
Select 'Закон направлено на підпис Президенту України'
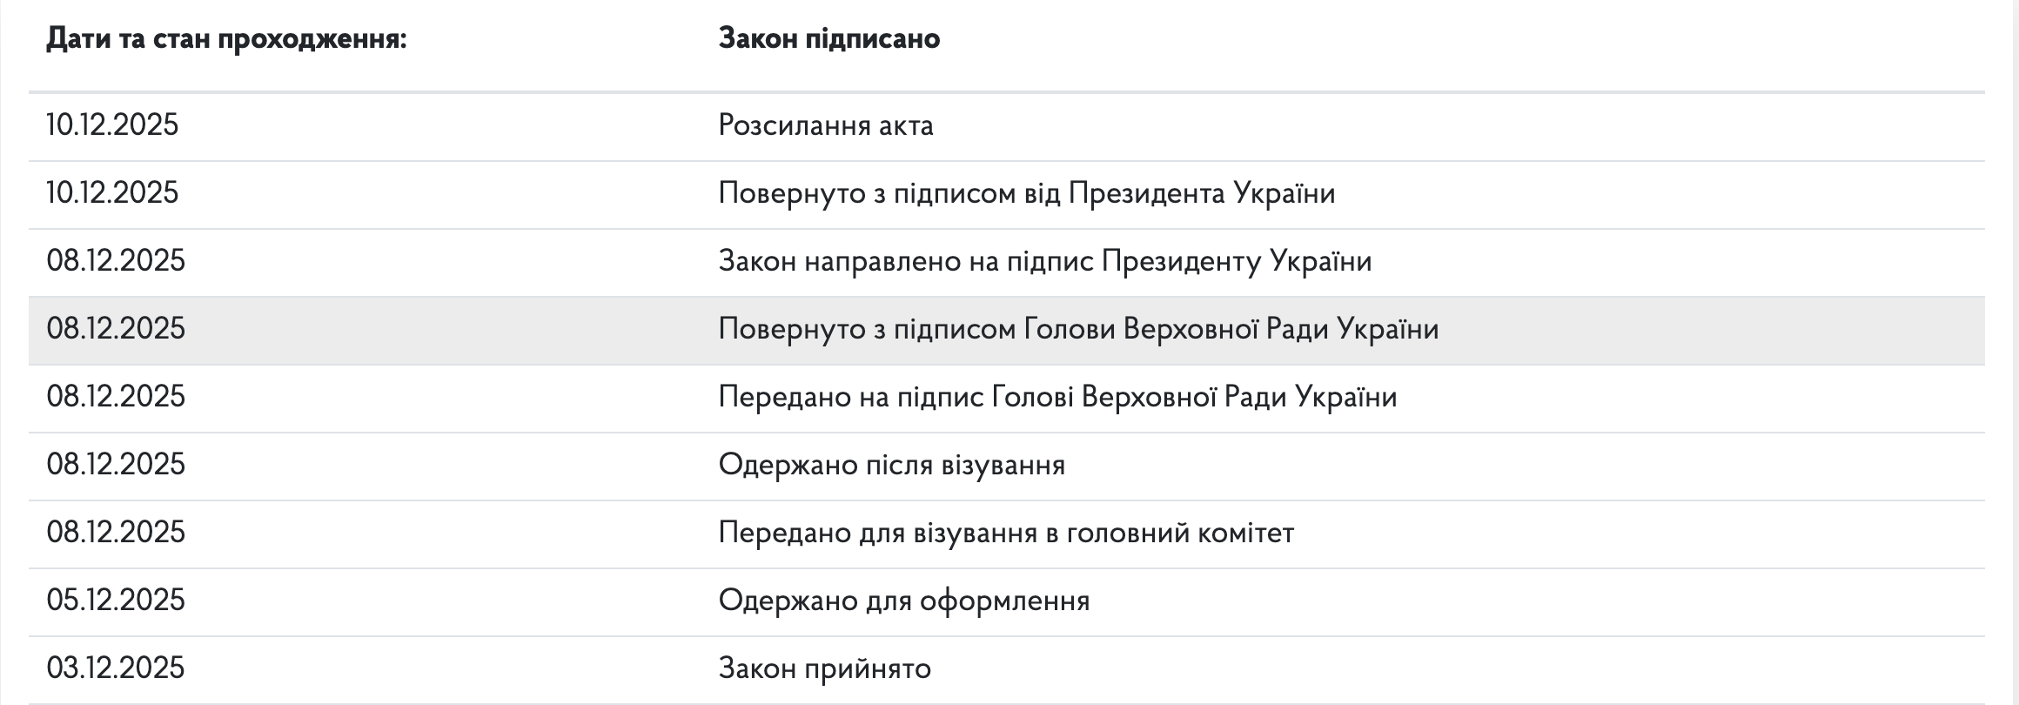pyautogui.click(x=1044, y=261)
